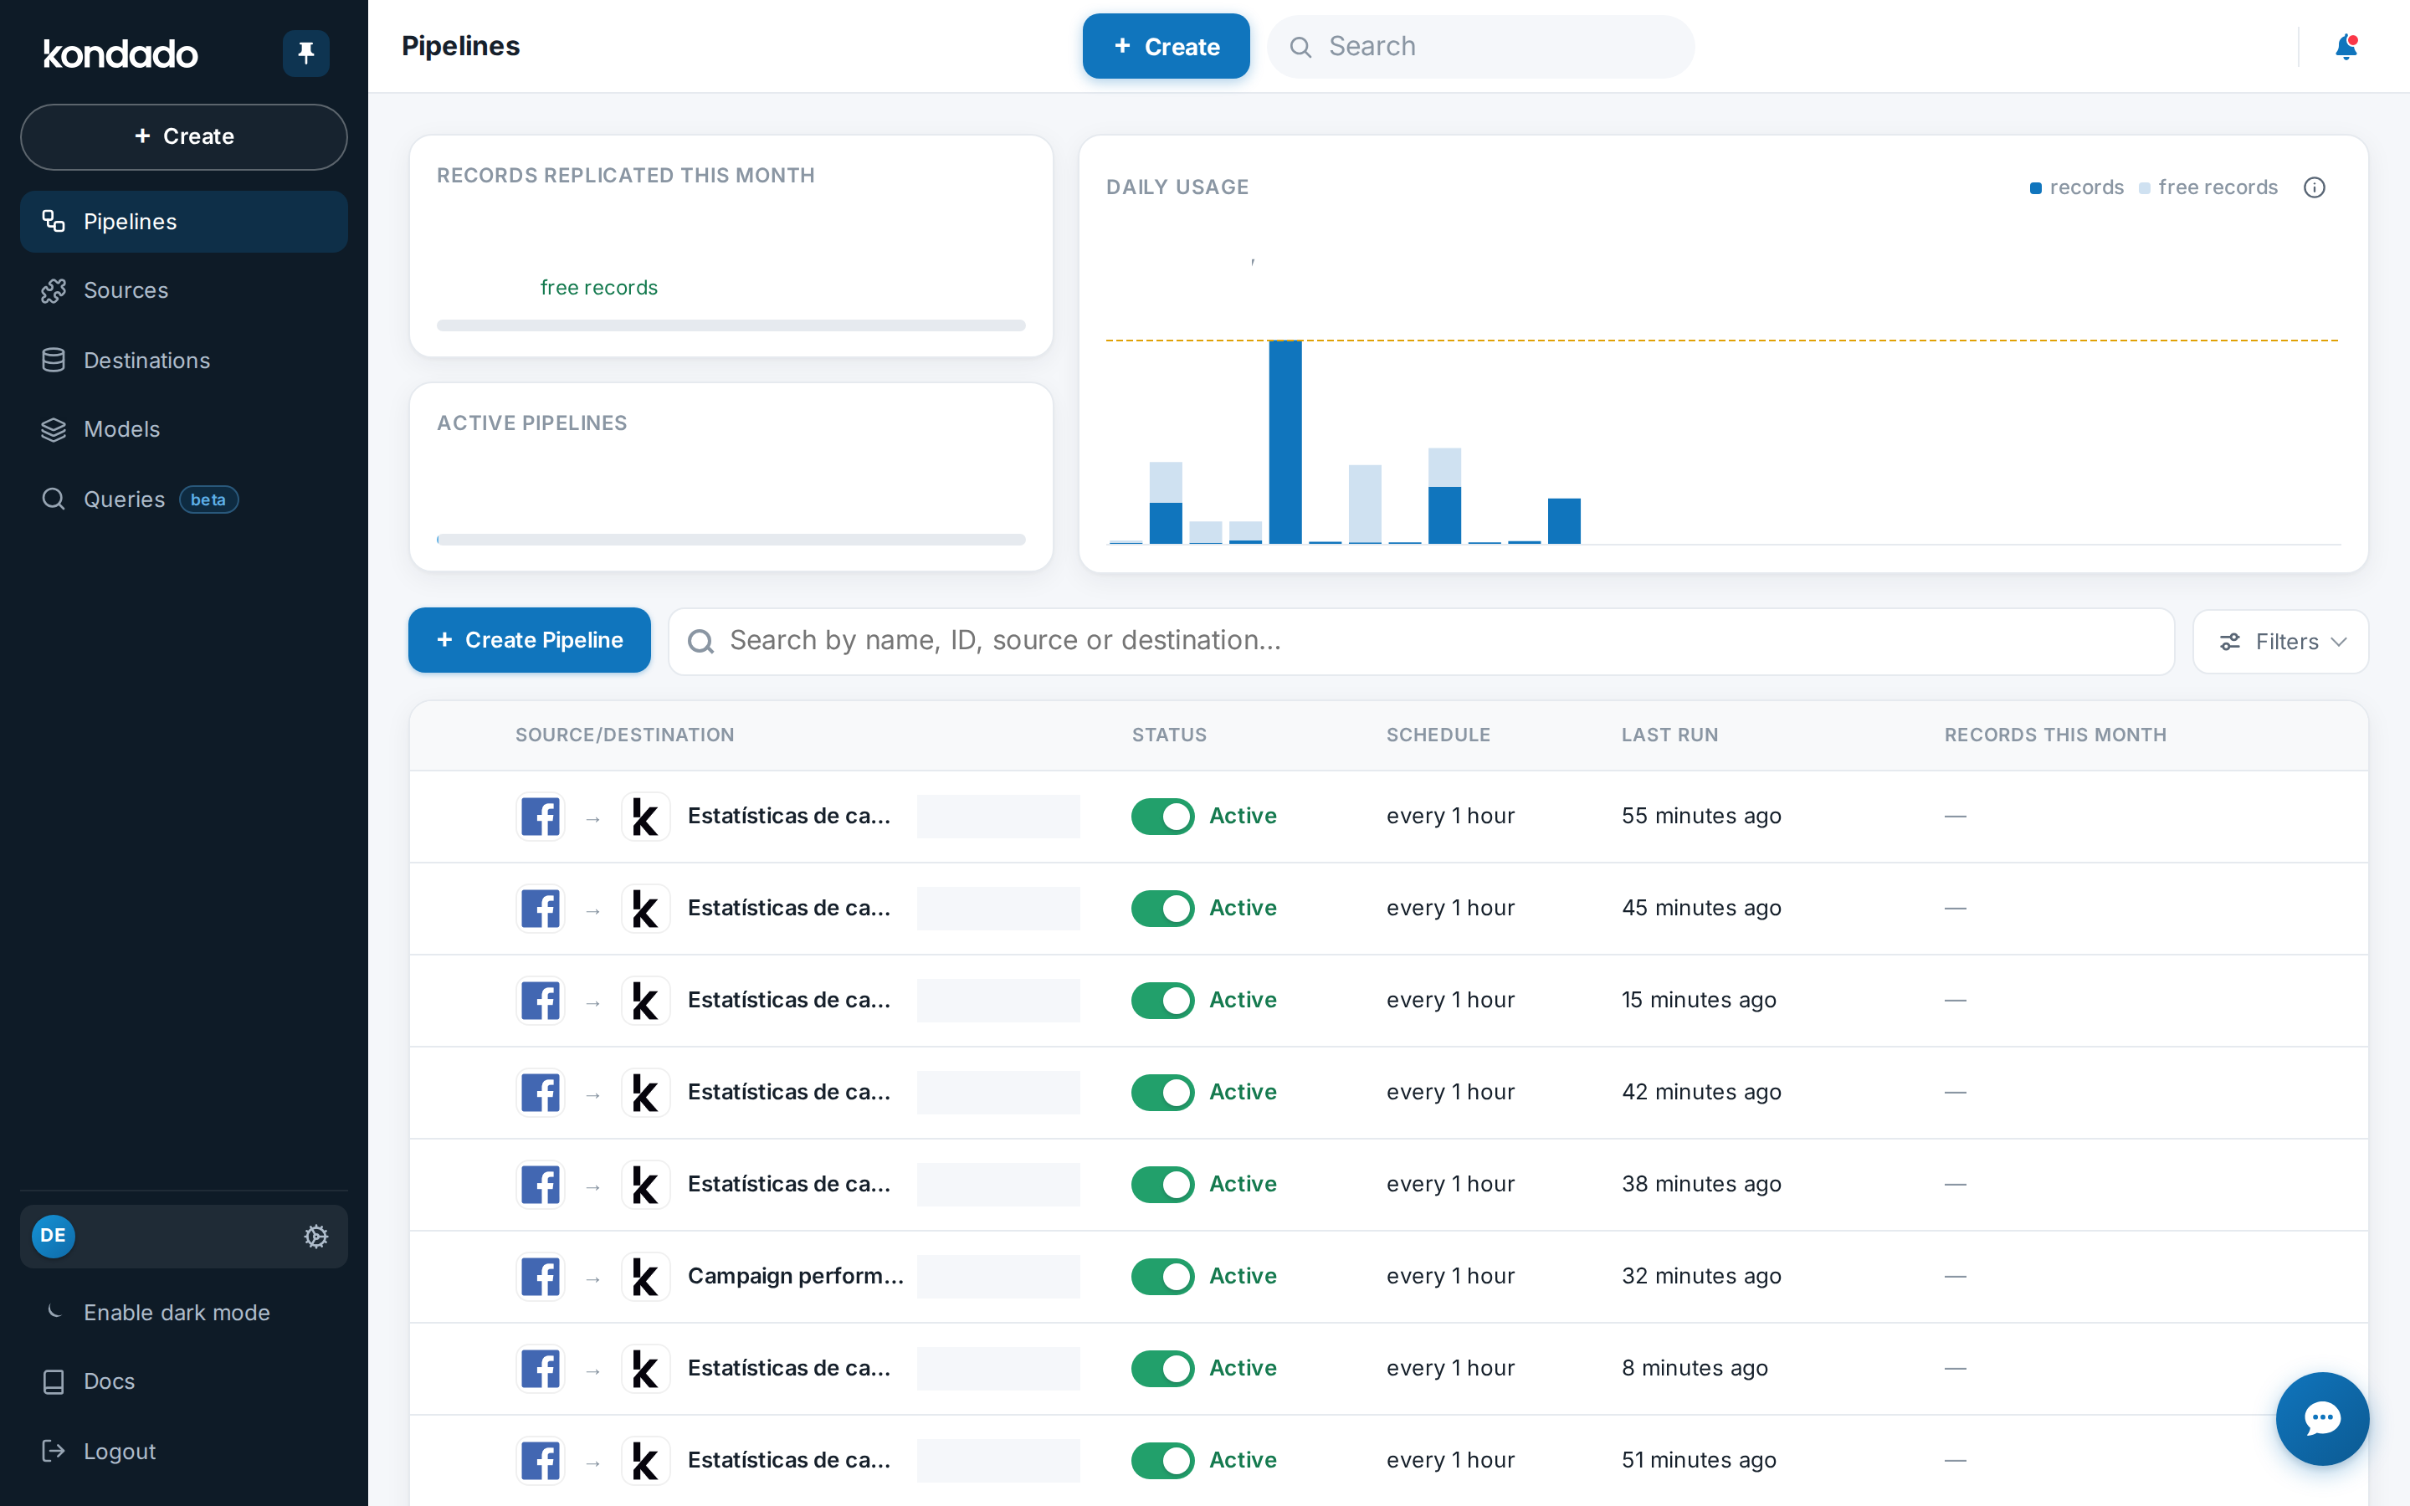
Task: Click the Kondado logo
Action: [120, 53]
